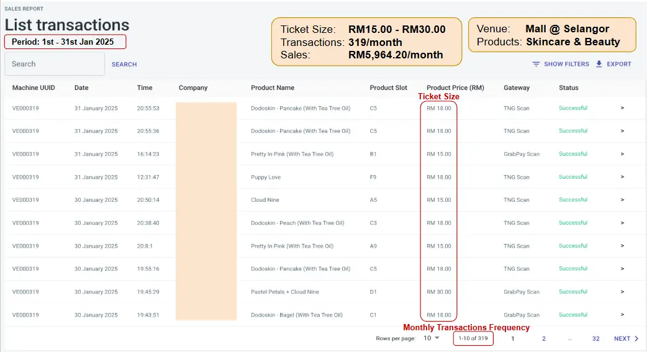647x352 pixels.
Task: Click the Product Price (RM) column header
Action: pos(455,88)
